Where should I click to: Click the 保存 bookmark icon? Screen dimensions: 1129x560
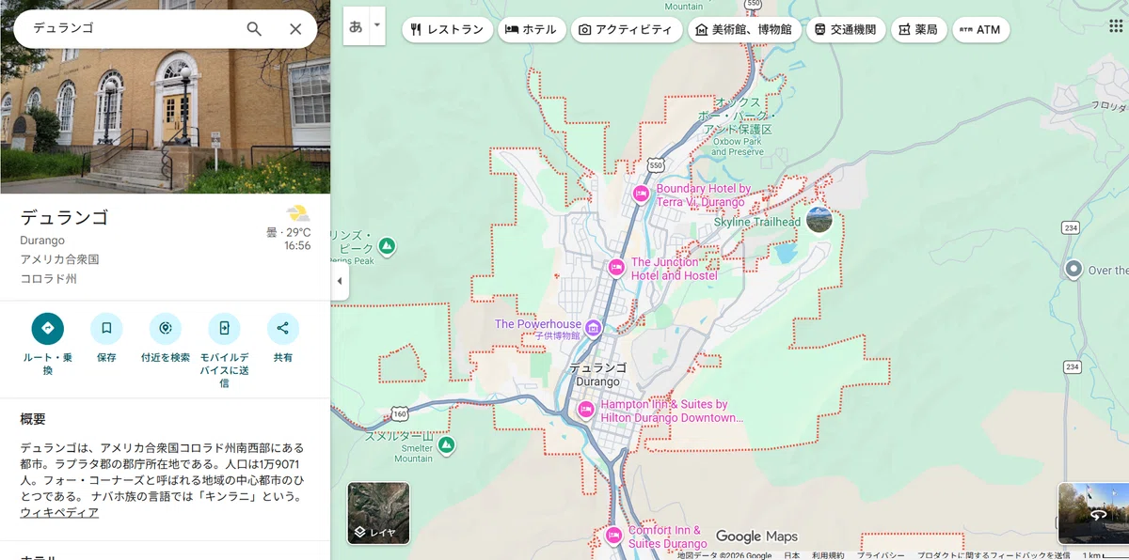(106, 328)
